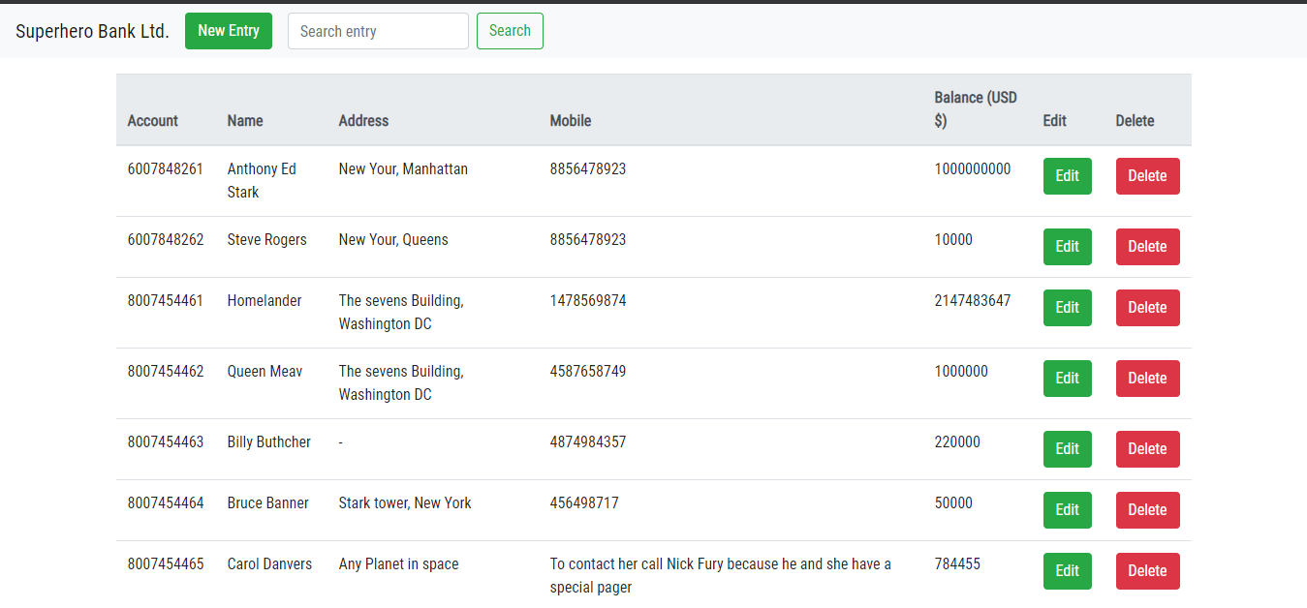
Task: Delete the Steve Rogers entry
Action: [1148, 247]
